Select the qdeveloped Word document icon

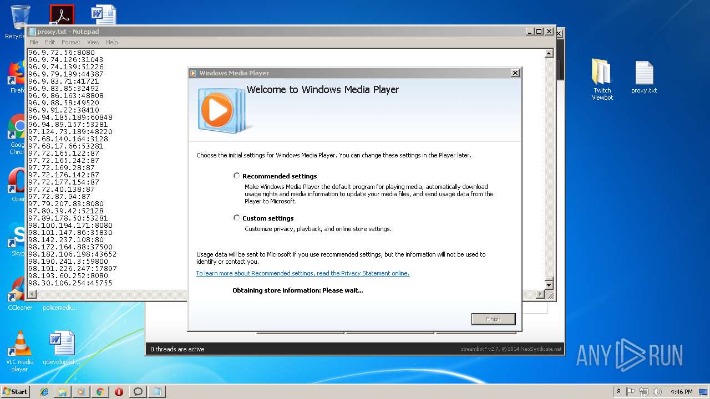[62, 349]
